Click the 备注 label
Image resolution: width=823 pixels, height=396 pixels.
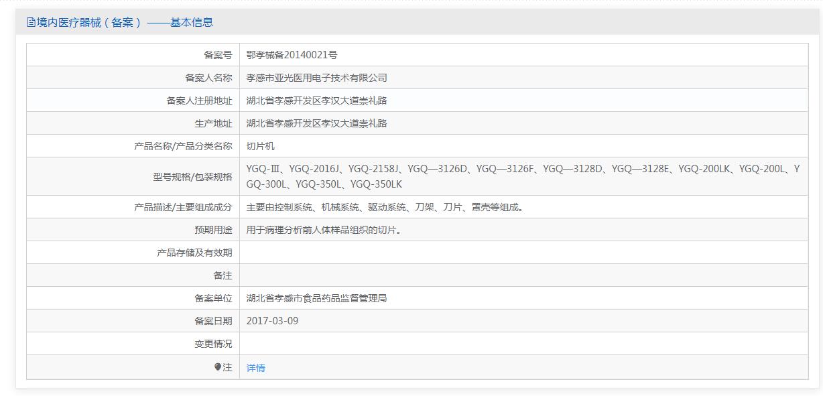(x=223, y=275)
